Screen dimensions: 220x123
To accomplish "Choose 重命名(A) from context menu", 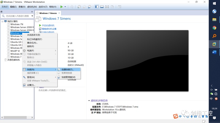I will [40, 43].
